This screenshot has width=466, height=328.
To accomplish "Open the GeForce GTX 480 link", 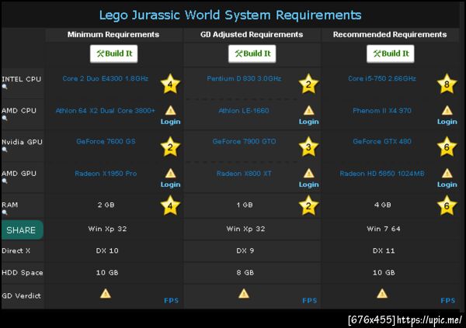I will (x=382, y=141).
